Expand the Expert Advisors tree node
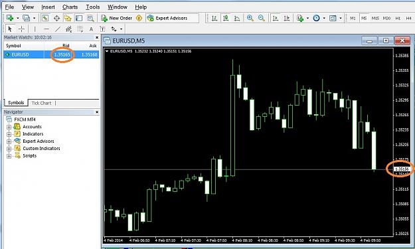 (9, 141)
